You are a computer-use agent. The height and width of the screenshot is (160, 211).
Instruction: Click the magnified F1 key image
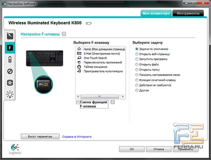(44, 84)
